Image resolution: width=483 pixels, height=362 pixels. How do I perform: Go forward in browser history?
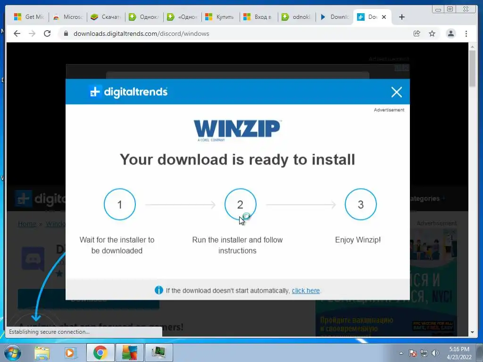click(x=32, y=33)
